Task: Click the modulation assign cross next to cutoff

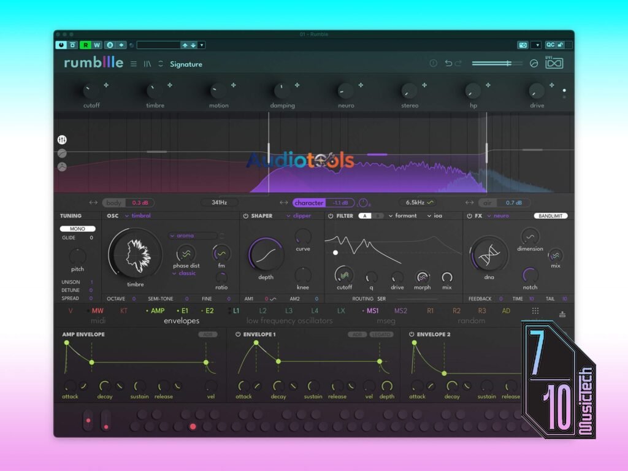Action: tap(106, 85)
